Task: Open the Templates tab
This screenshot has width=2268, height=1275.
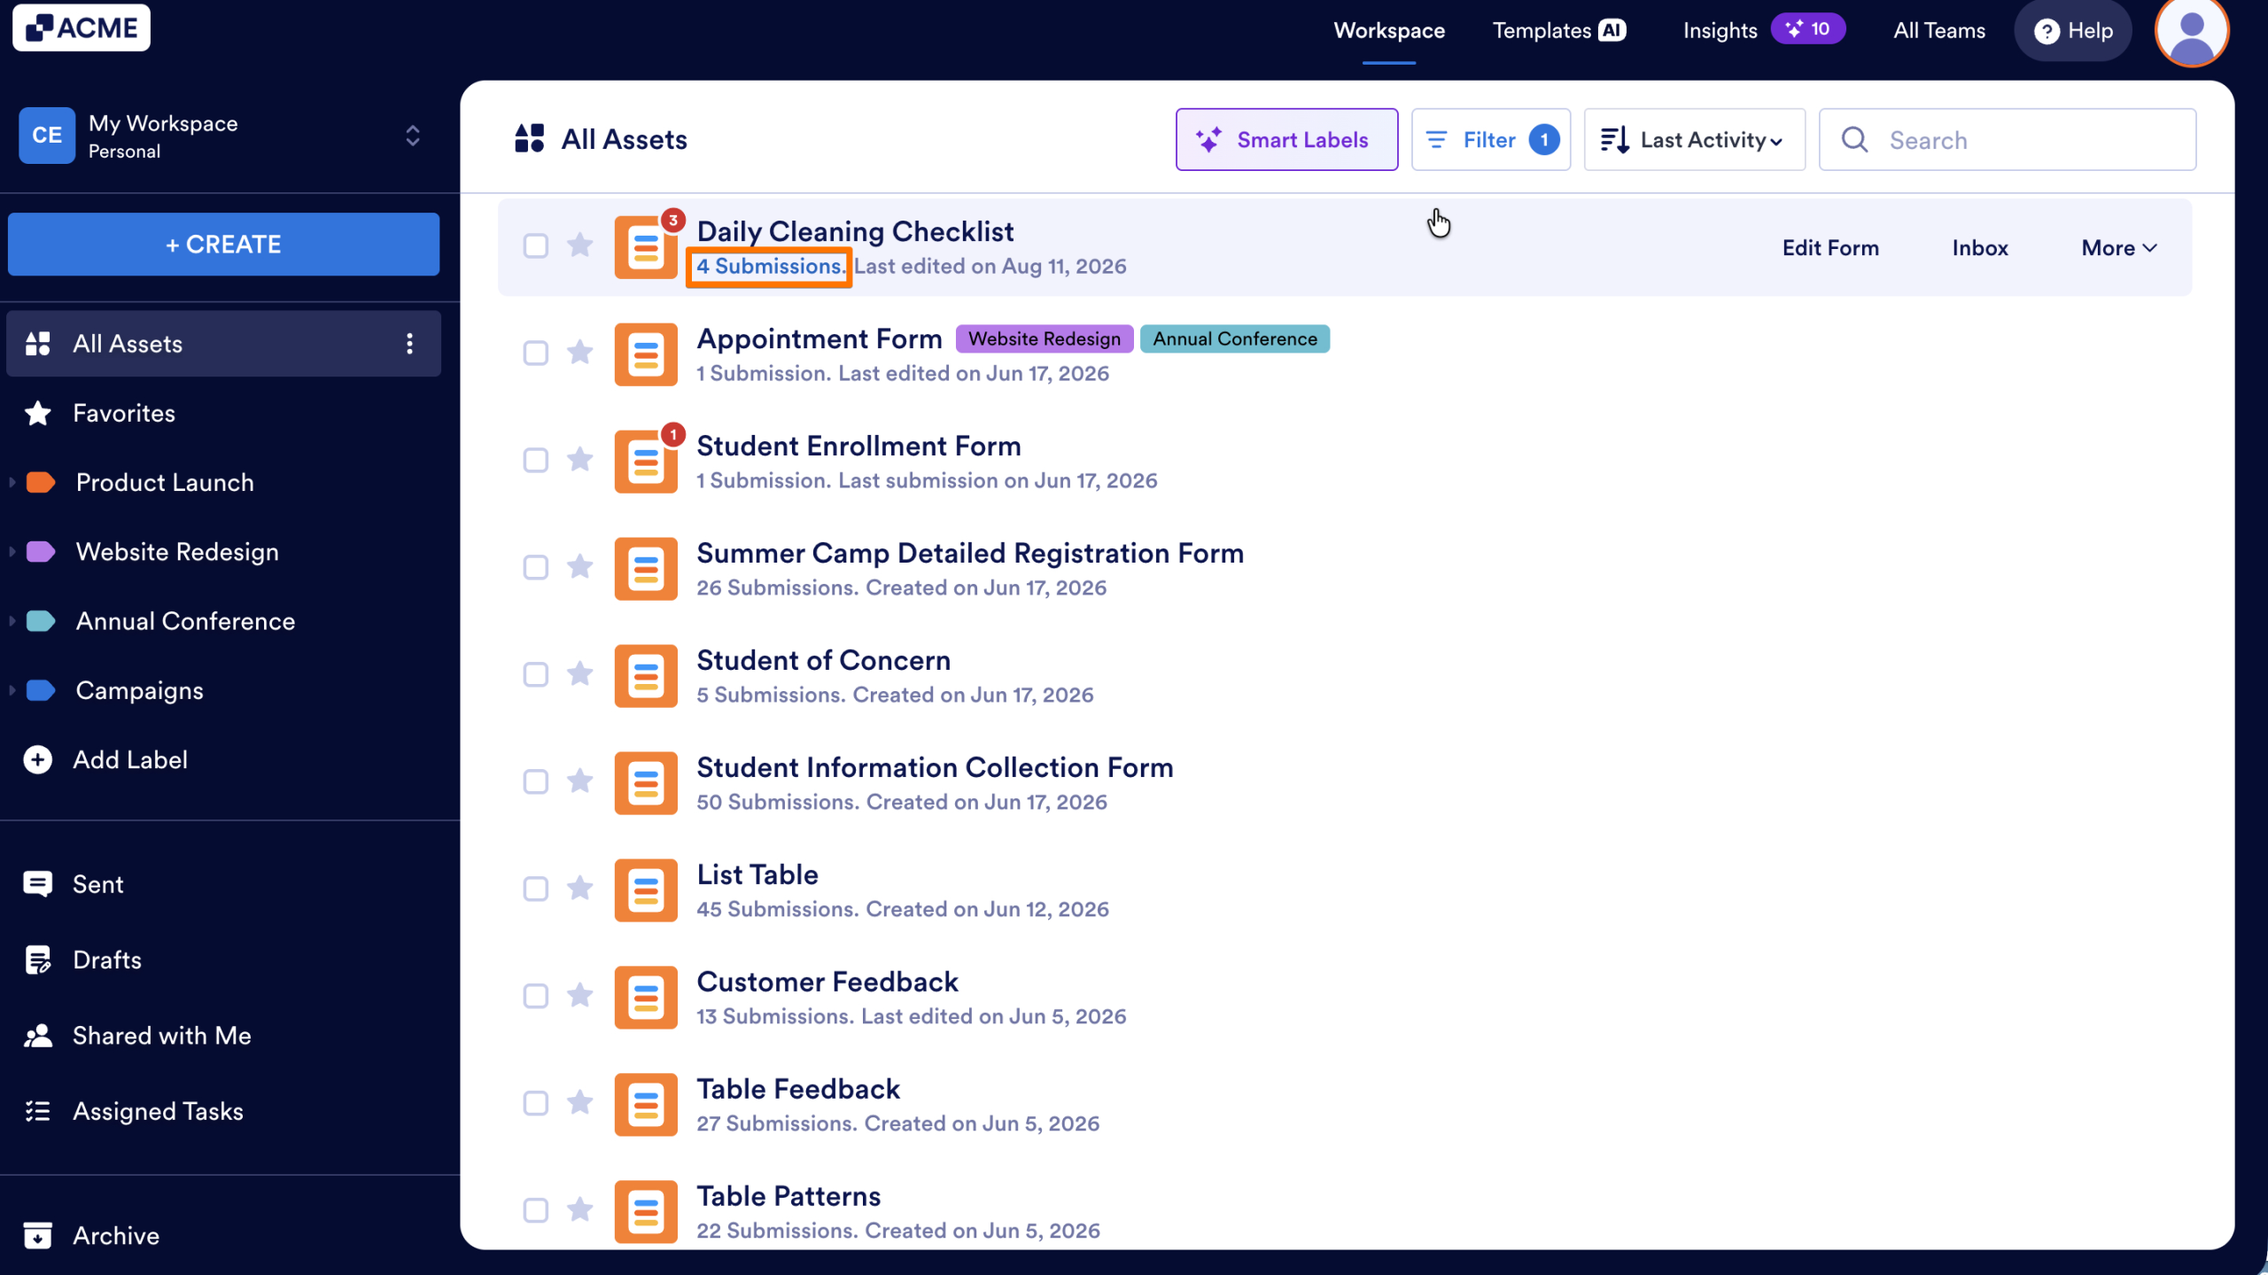Action: coord(1558,31)
